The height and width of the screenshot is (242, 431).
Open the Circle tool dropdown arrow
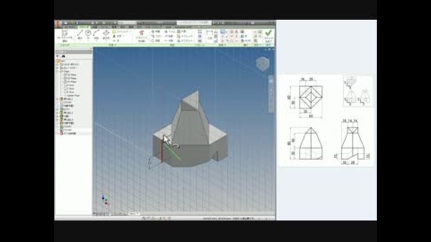[88, 41]
